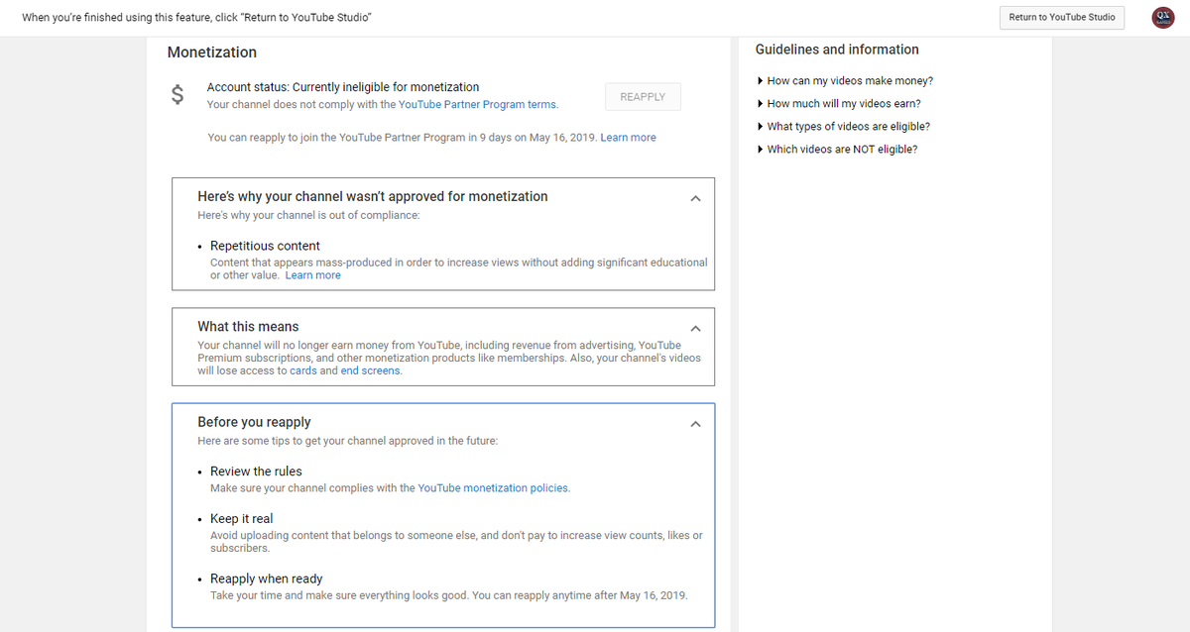
Task: Open Learn more link under Repetitious content
Action: 313,275
